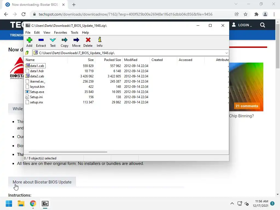Reload the Chrome page
The width and height of the screenshot is (280, 210).
coord(24,14)
